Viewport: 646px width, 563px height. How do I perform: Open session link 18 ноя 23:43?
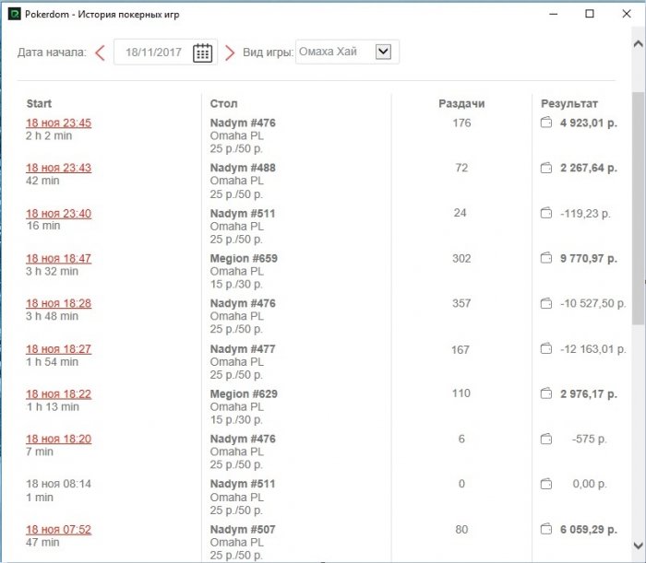coord(58,169)
